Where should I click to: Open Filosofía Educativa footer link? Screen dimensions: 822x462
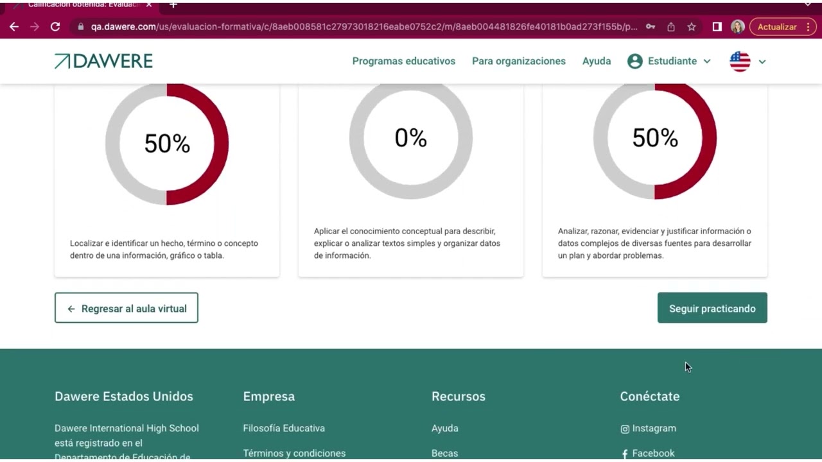point(284,428)
